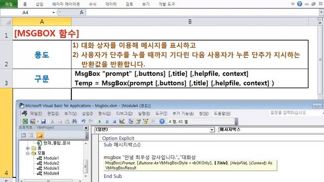Click the worksheet vertical scrollbar thumb

(x=320, y=60)
